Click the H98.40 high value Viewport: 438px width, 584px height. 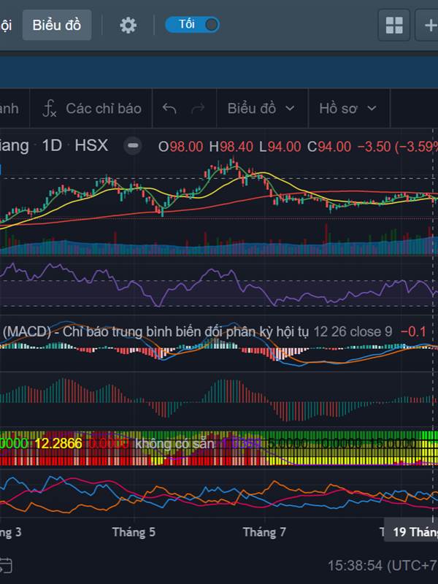coord(231,147)
